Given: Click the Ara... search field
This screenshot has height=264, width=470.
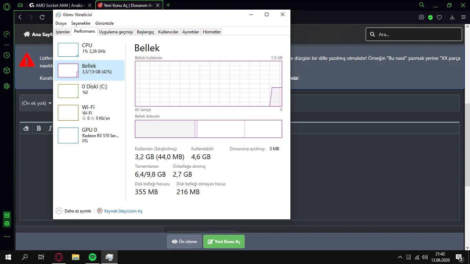Looking at the screenshot, I should pos(414,34).
